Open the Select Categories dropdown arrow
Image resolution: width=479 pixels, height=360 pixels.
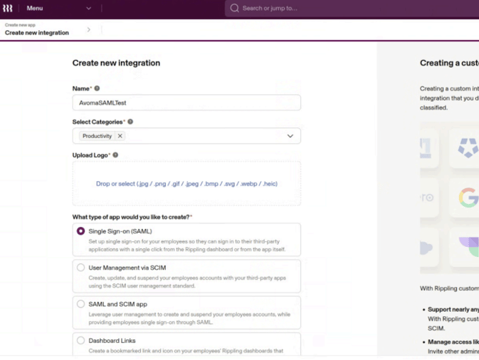coord(290,136)
